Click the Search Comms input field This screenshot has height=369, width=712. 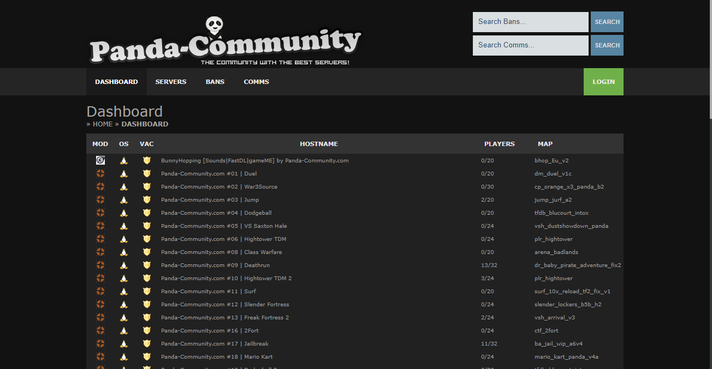click(530, 45)
